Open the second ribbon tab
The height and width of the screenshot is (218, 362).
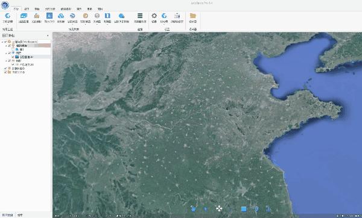(27, 9)
